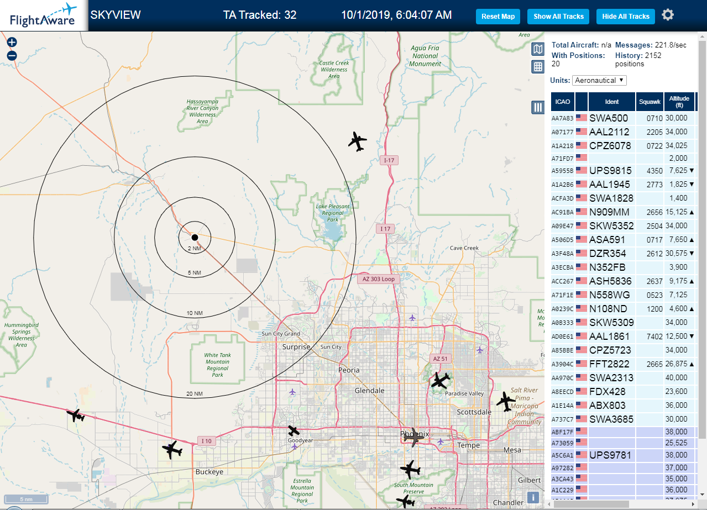The height and width of the screenshot is (510, 707).
Task: Select the N108ND aircraft row
Action: coord(623,309)
